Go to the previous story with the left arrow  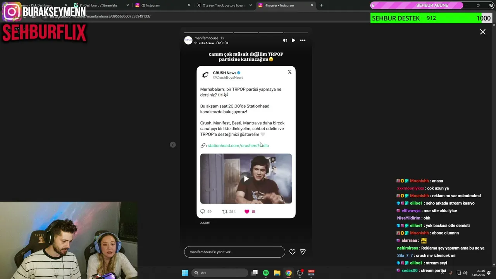coord(173,145)
